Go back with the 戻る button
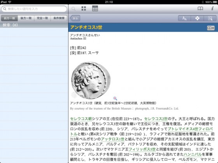218x163 pixels. (x=75, y=18)
